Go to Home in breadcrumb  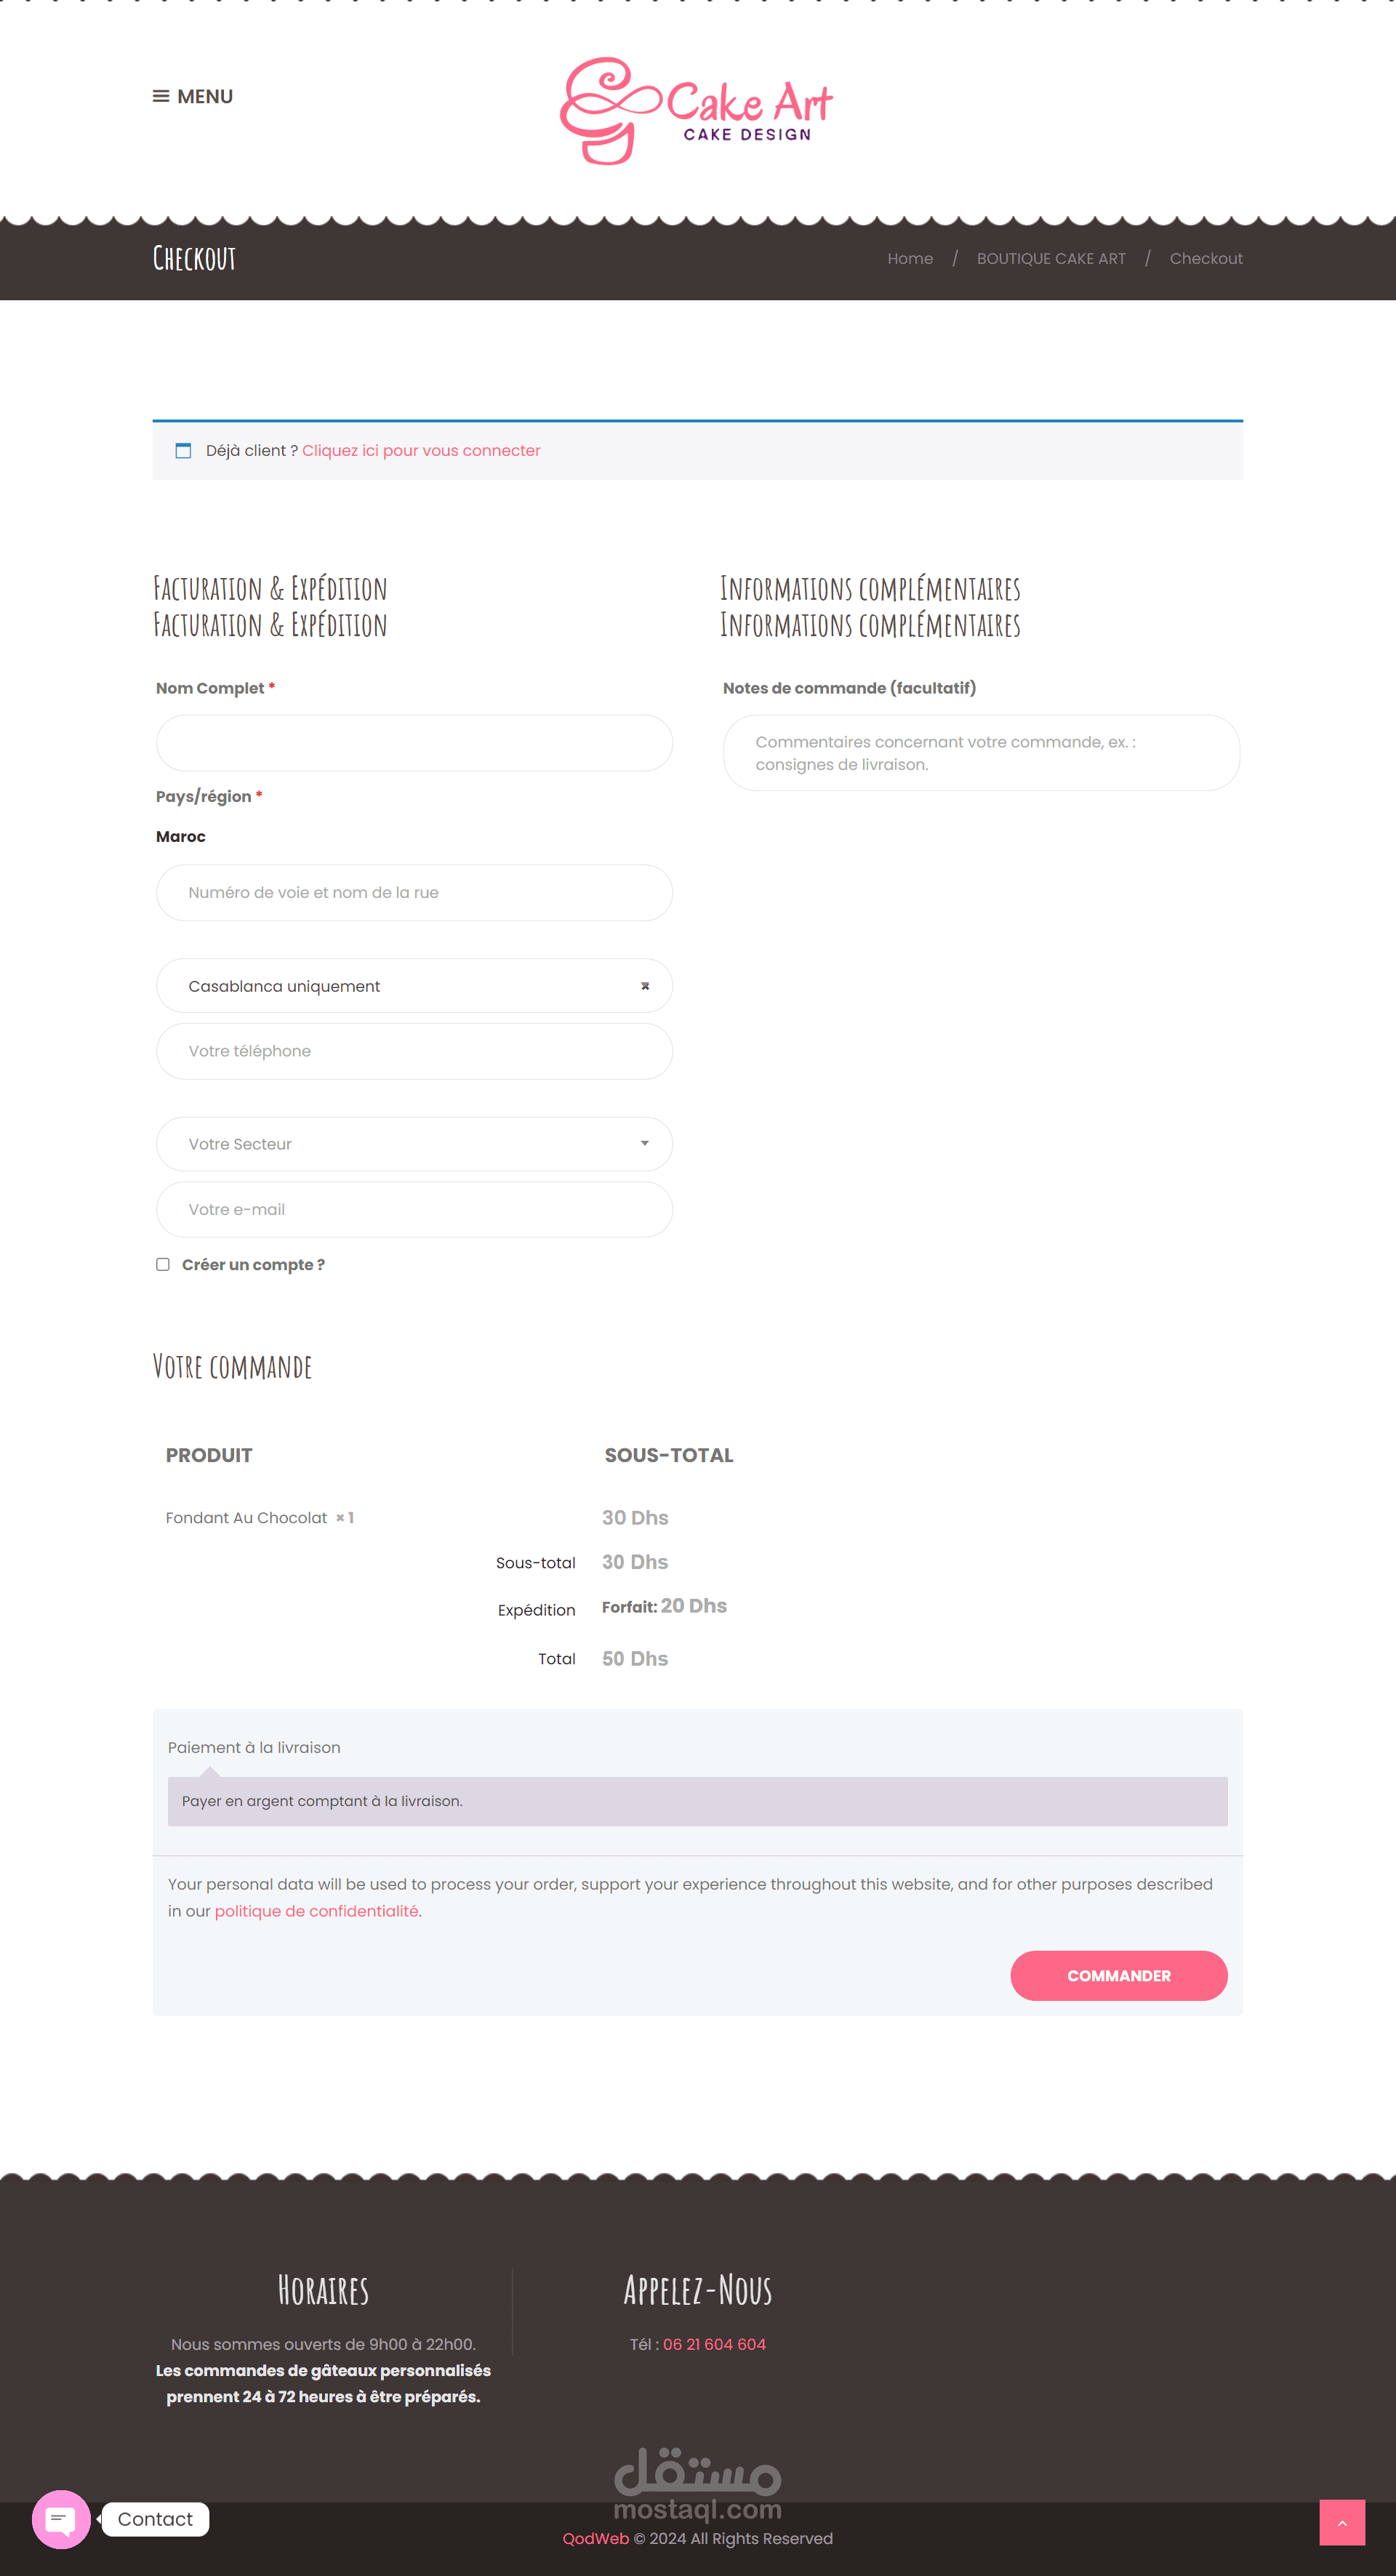[x=910, y=259]
